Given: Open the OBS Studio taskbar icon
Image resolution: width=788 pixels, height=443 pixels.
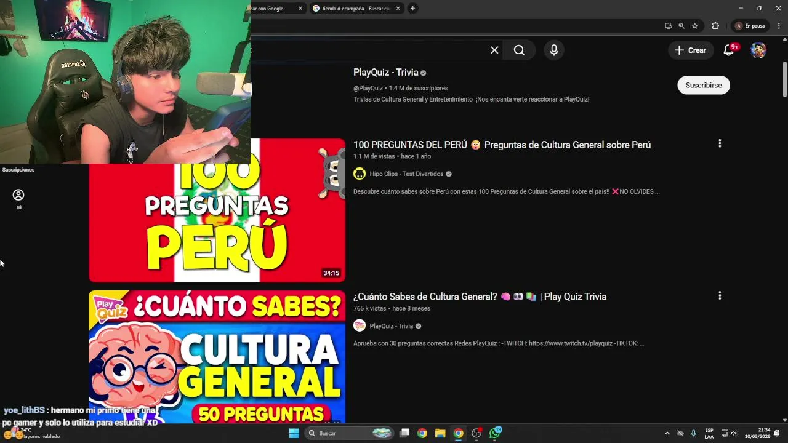Looking at the screenshot, I should [x=476, y=433].
